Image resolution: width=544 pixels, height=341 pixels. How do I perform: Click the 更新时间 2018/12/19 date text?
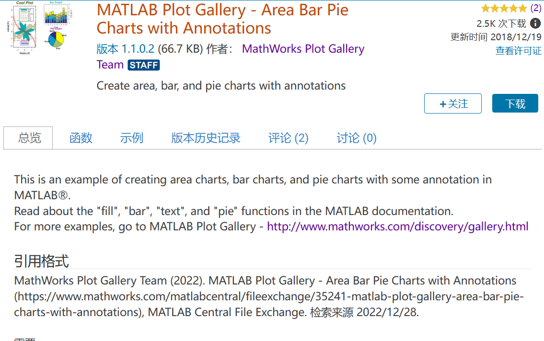(x=496, y=37)
